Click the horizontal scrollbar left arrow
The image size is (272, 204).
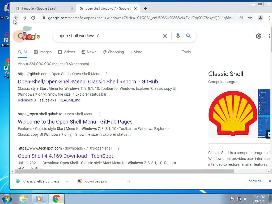tap(12, 171)
